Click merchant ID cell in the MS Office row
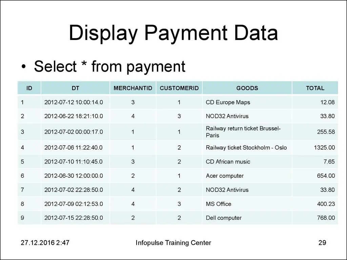 coord(133,204)
